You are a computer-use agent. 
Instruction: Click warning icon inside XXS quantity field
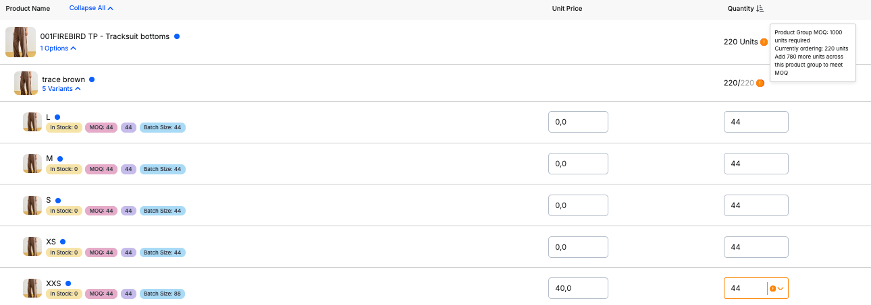click(773, 288)
